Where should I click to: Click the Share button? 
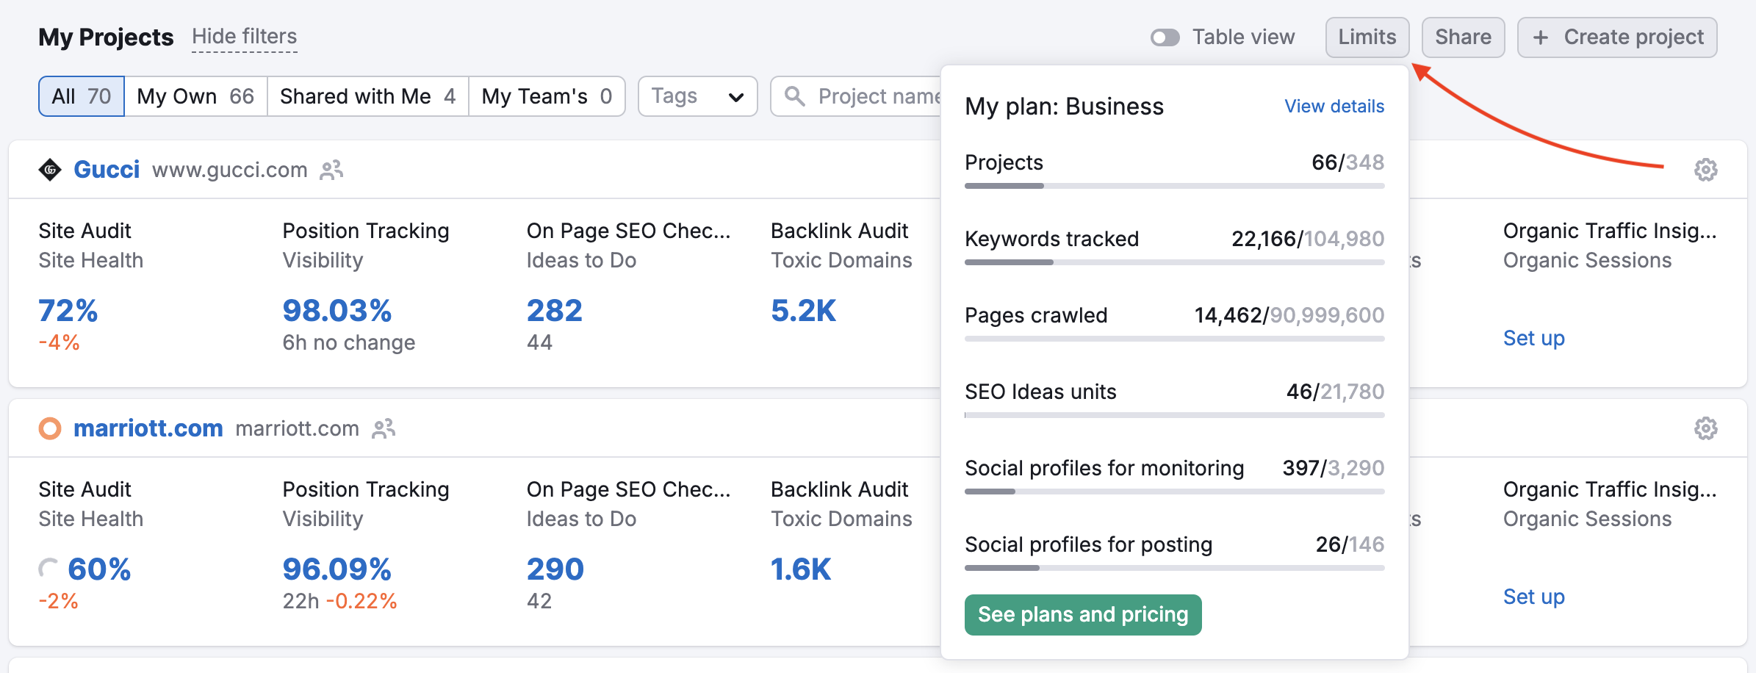click(x=1463, y=37)
